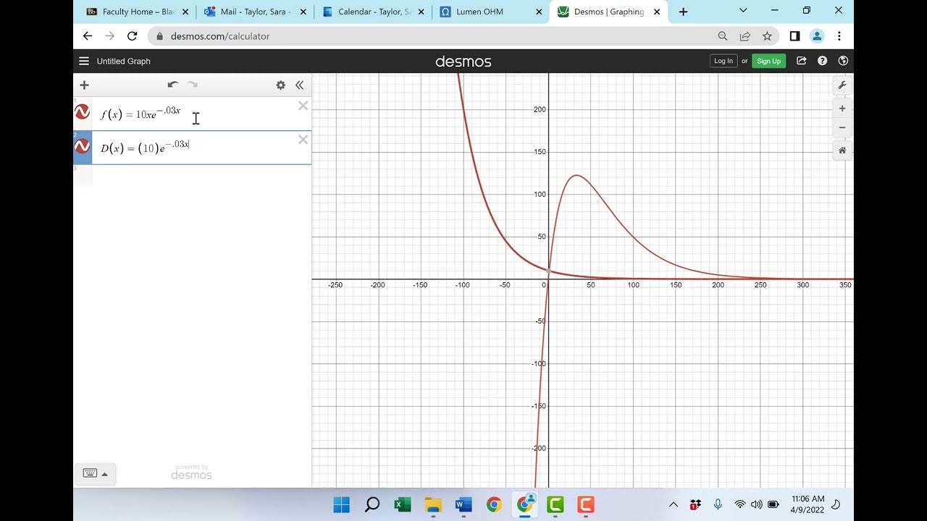Open the language globe menu
This screenshot has width=927, height=521.
[843, 62]
